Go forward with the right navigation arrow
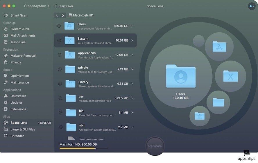Screen dimensions: 258x163 pyautogui.click(x=63, y=15)
